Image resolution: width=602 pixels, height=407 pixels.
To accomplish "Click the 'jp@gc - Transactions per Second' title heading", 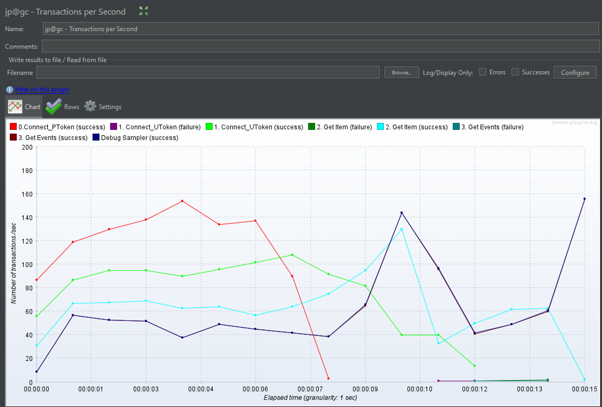I will tap(65, 11).
